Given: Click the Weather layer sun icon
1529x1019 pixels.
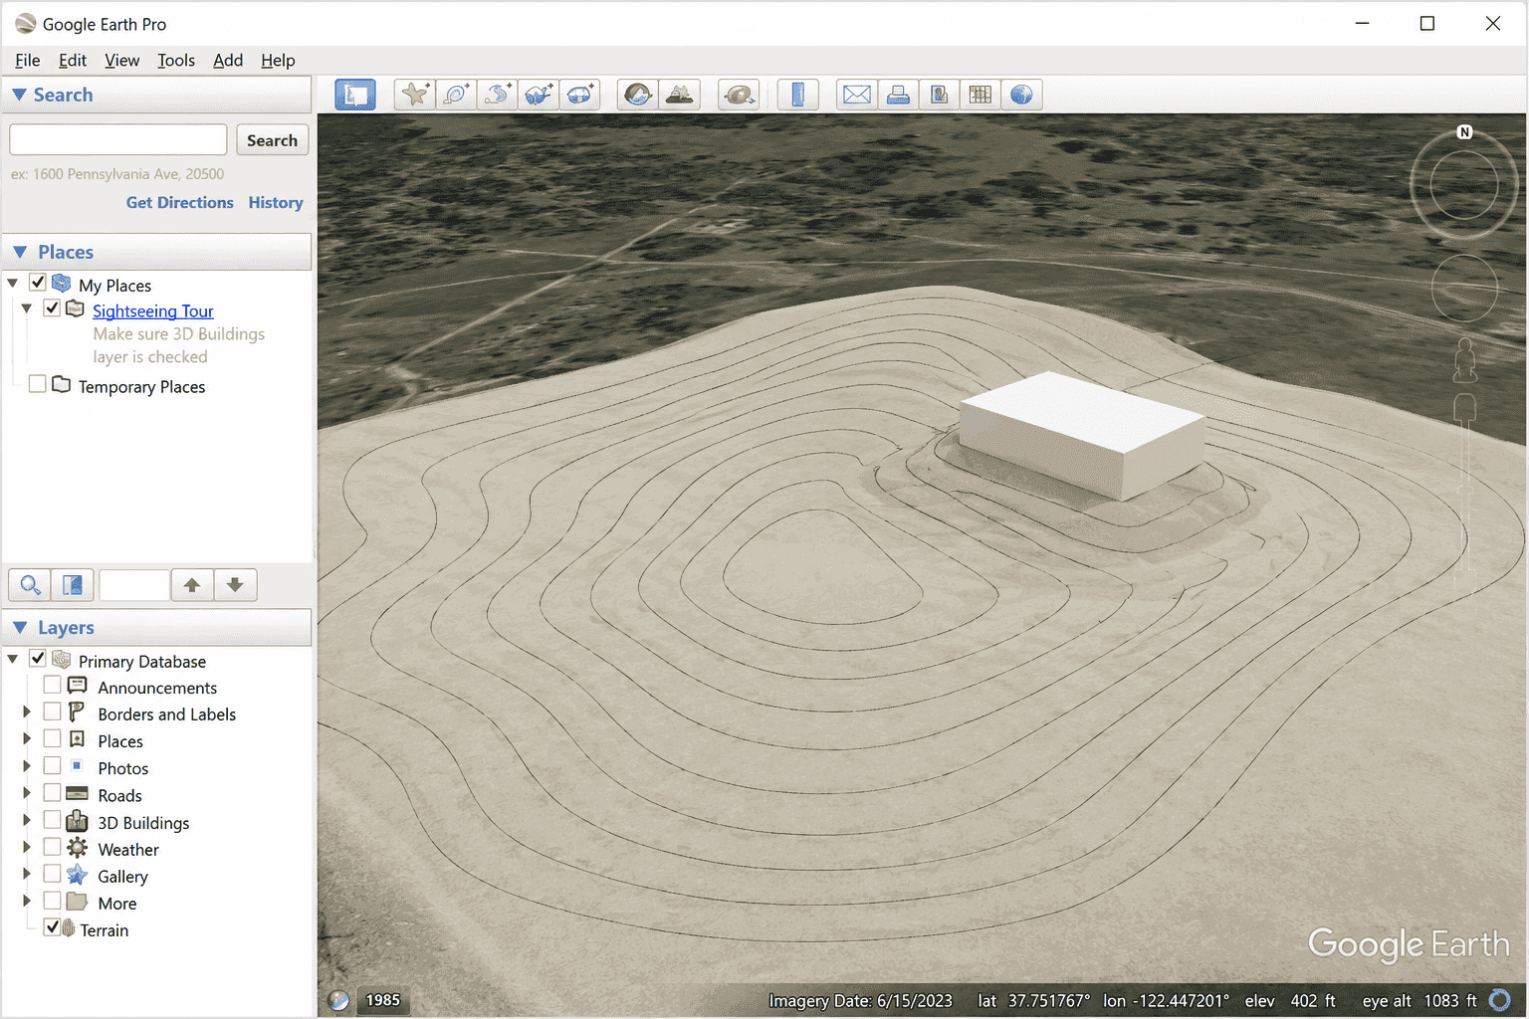Looking at the screenshot, I should coord(77,849).
